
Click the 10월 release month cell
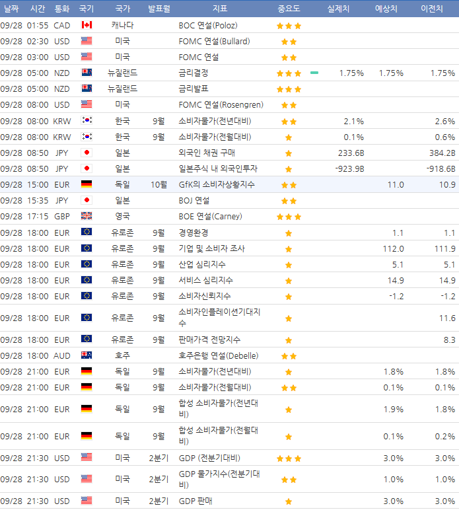[159, 185]
